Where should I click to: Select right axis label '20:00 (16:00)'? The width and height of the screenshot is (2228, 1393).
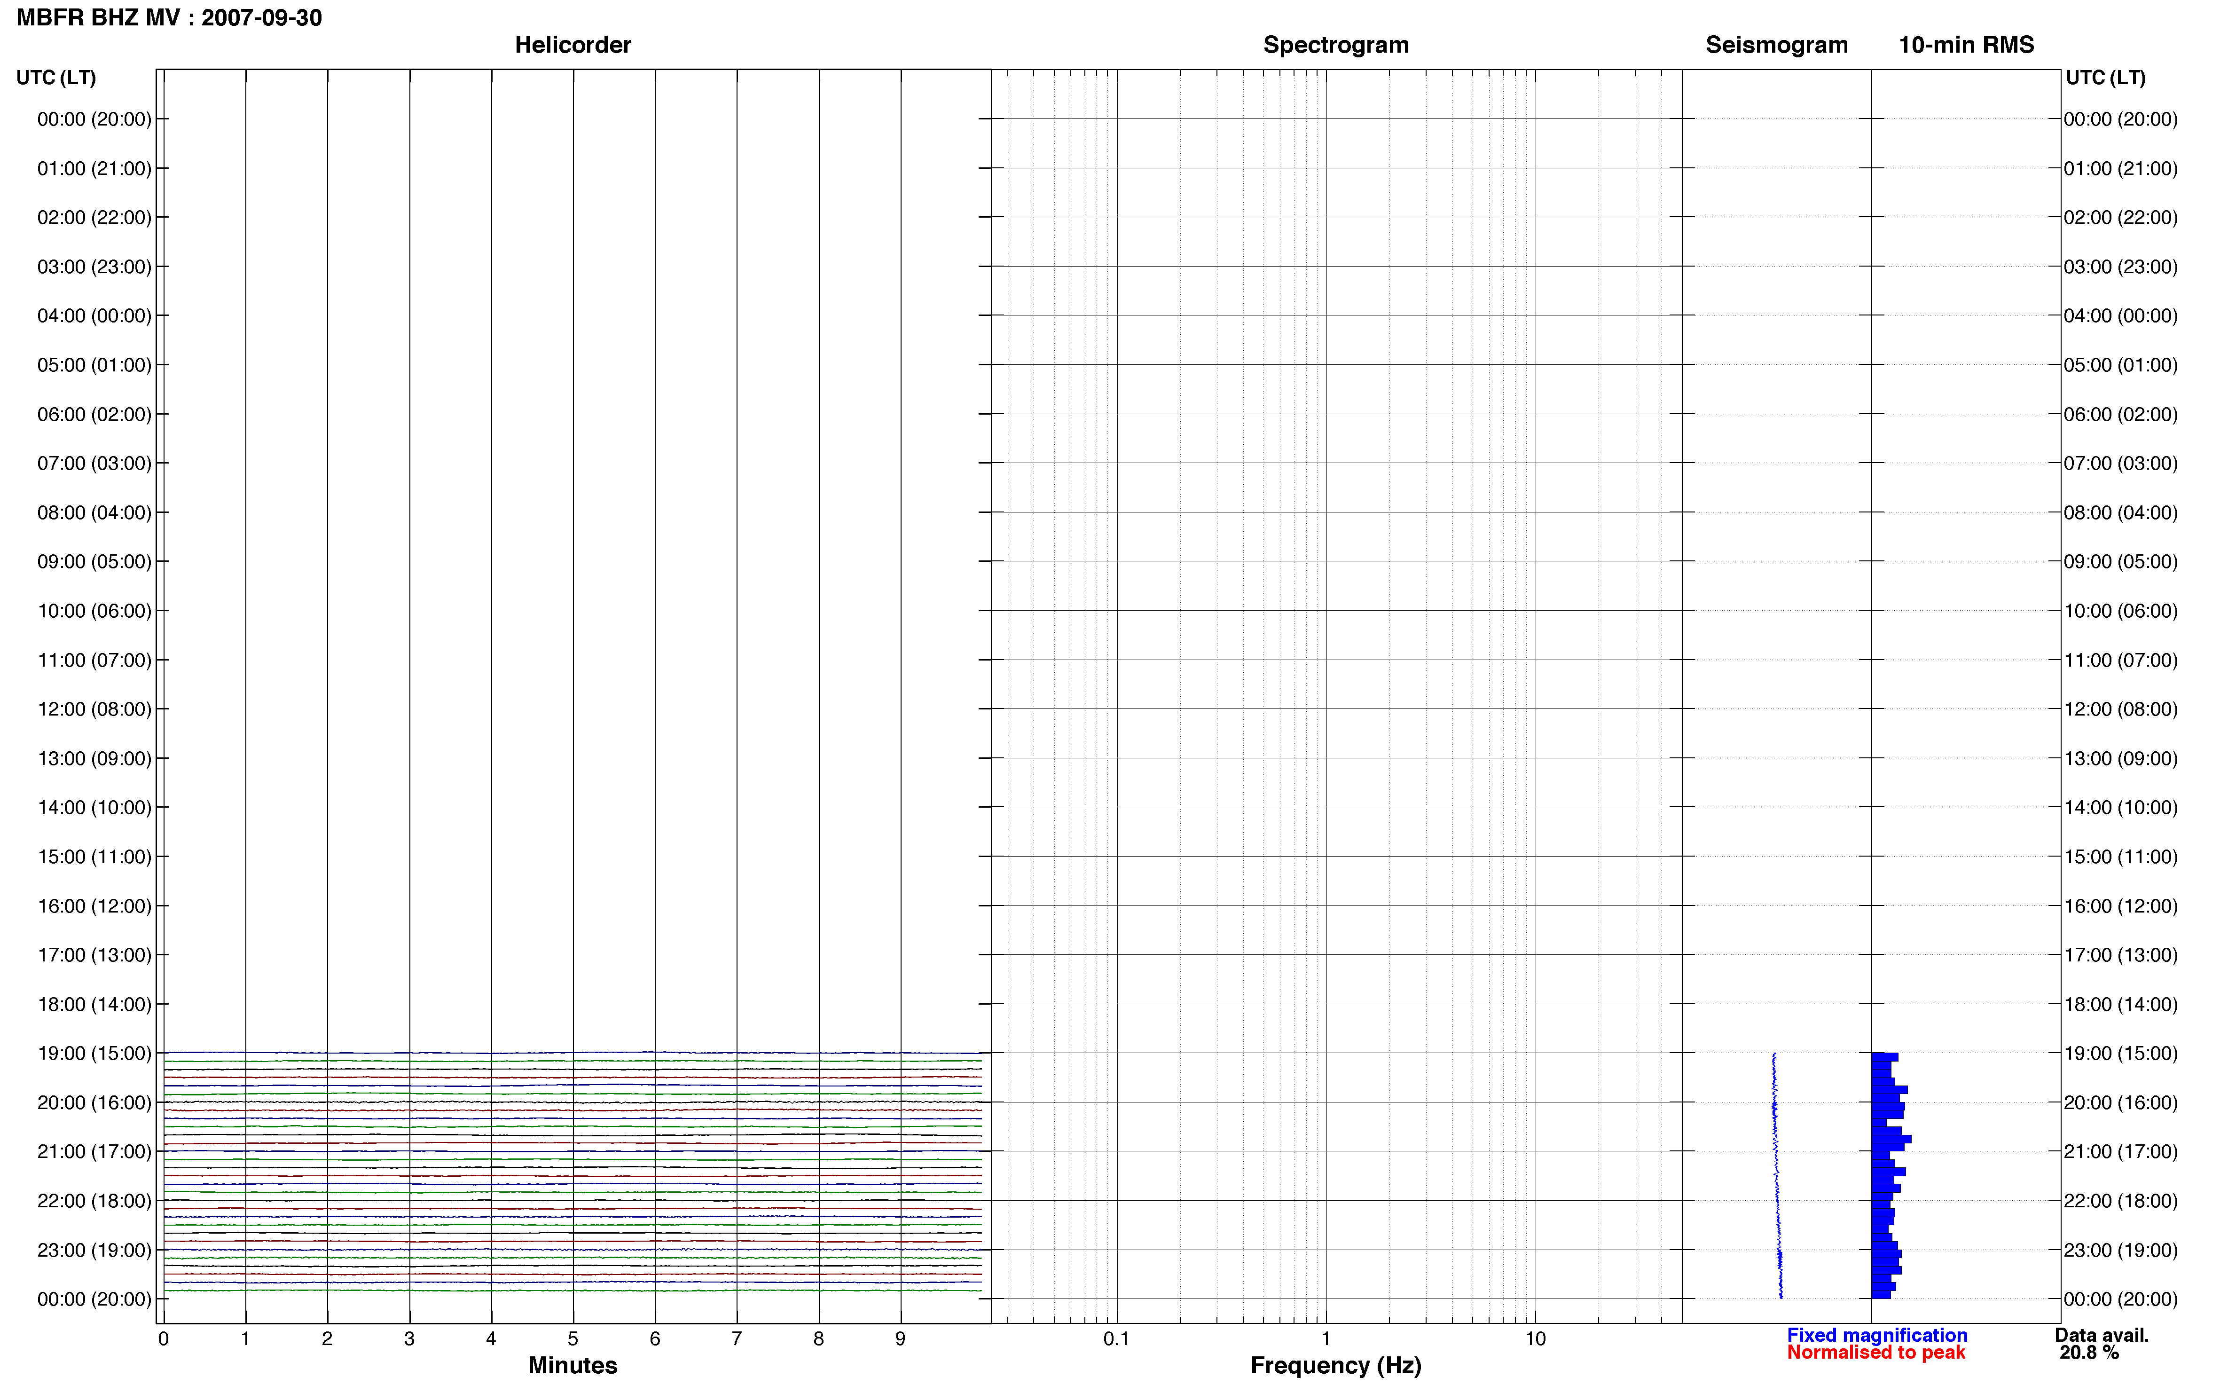[x=2120, y=1103]
